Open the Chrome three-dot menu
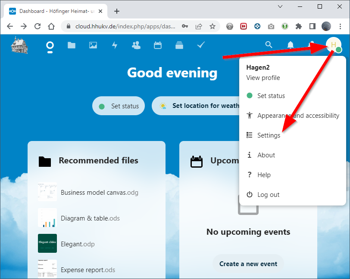Viewport: 350px width, 279px height. 340,26
